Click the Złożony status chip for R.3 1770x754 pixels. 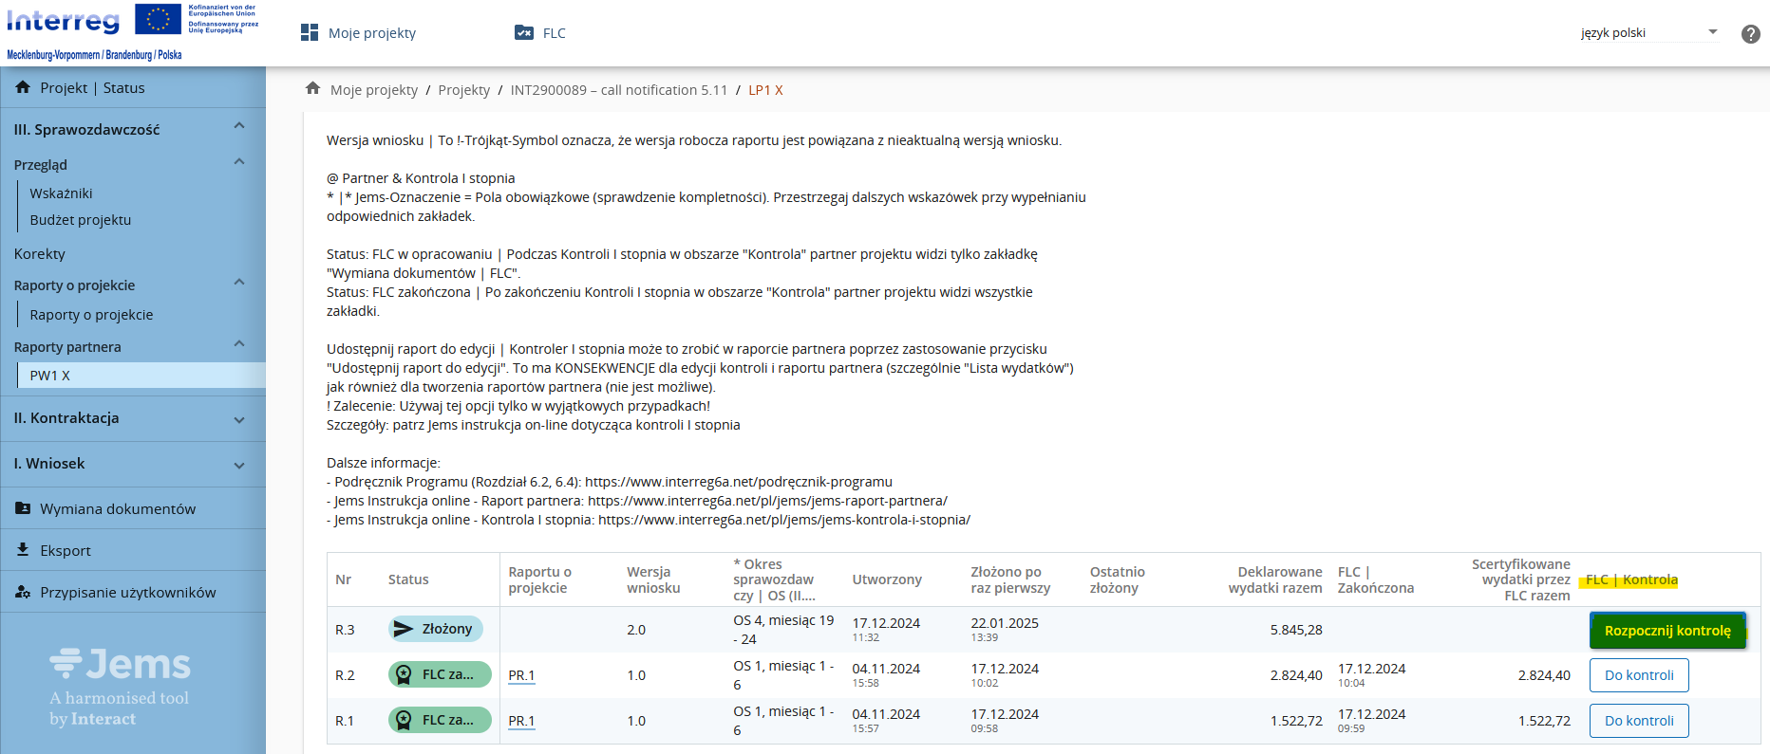(435, 629)
